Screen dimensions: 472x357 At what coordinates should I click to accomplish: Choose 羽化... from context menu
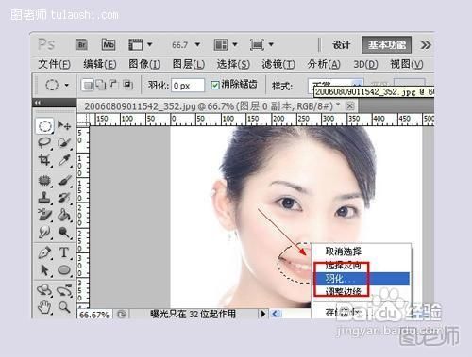click(x=362, y=279)
